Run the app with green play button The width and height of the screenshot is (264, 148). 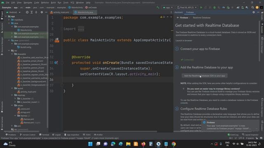tap(201, 7)
